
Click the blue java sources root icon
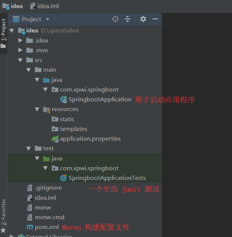point(47,80)
